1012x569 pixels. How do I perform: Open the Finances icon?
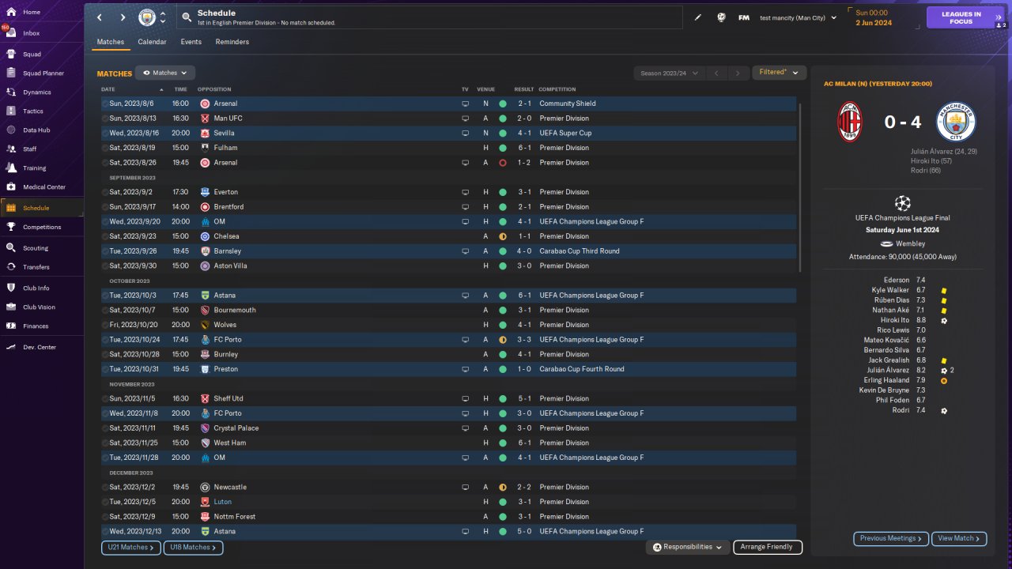(x=11, y=326)
